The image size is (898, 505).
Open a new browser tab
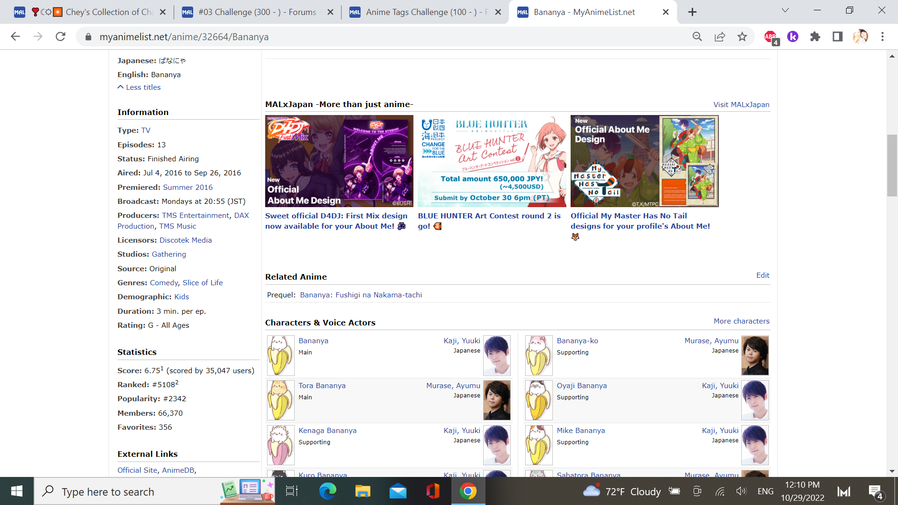point(692,12)
